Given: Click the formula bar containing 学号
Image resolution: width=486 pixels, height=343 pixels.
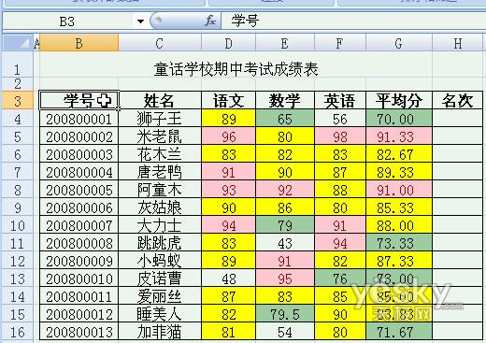Looking at the screenshot, I should point(353,21).
